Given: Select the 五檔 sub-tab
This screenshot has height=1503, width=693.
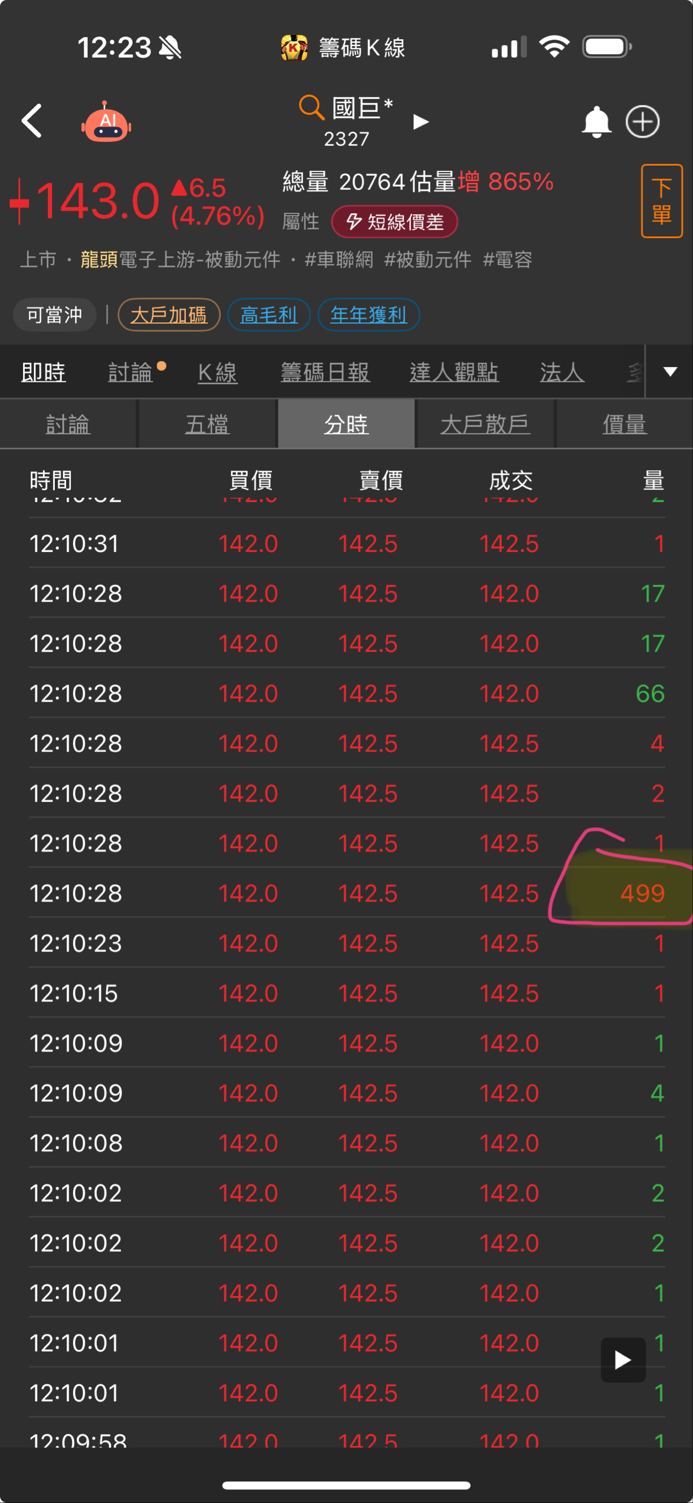Looking at the screenshot, I should pyautogui.click(x=207, y=424).
